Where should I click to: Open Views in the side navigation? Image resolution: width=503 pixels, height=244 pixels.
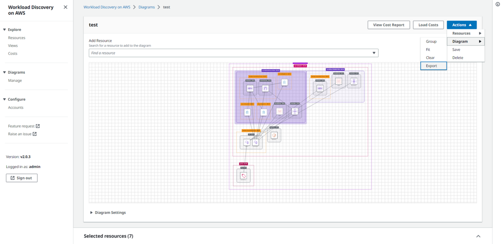coord(13,46)
